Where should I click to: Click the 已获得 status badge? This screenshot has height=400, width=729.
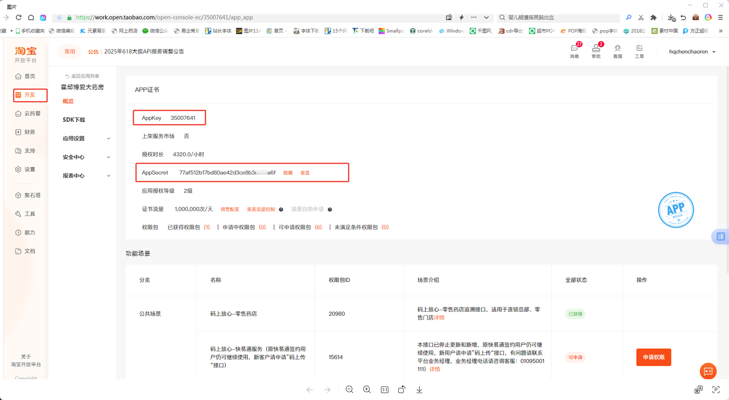[575, 314]
